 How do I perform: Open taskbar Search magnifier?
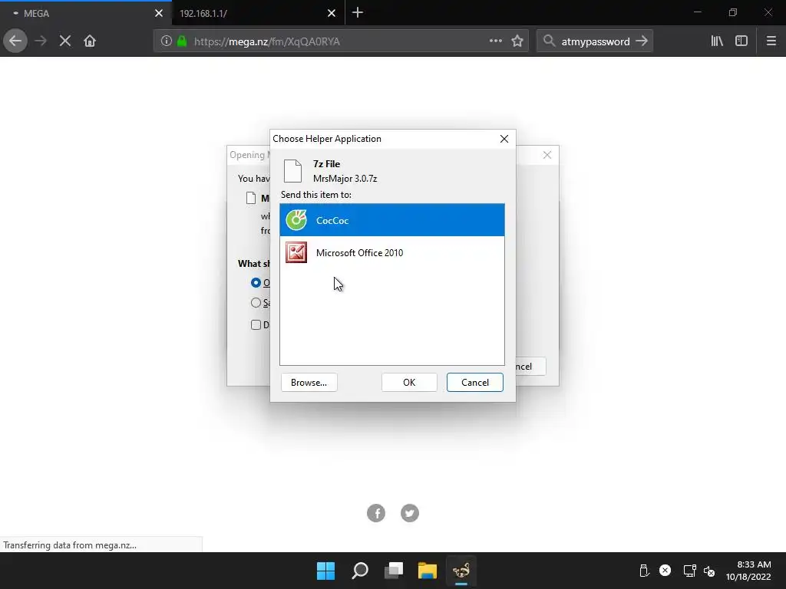[x=360, y=571]
